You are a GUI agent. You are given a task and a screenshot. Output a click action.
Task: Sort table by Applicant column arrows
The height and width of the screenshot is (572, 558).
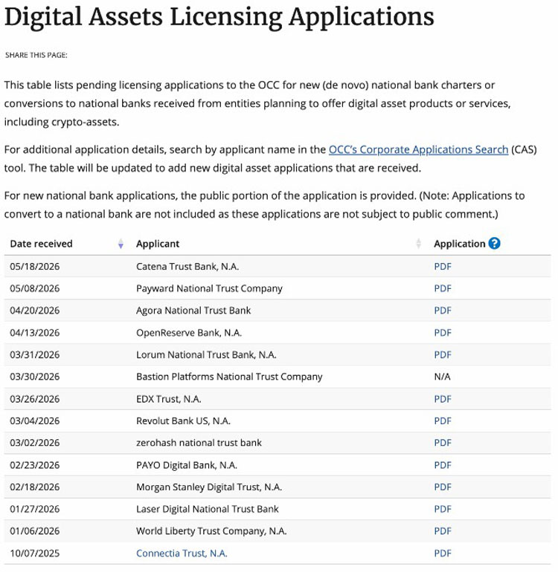(x=418, y=244)
